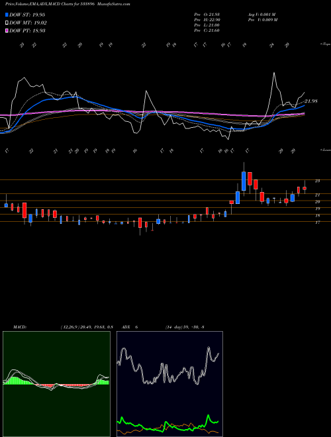331x437 pixels.
Task: Click the 18 price axis label
Action: [317, 215]
